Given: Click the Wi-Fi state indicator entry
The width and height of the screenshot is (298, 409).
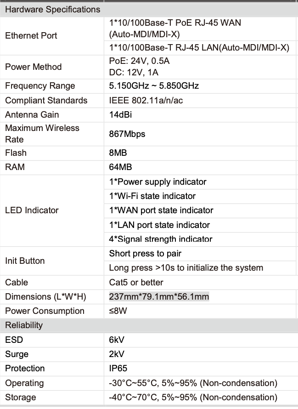Looking at the screenshot, I should [152, 196].
